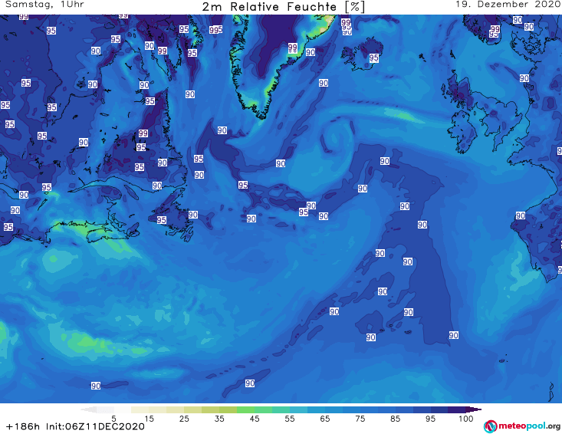The width and height of the screenshot is (562, 434).
Task: Click legend value "85"
Action: [395, 419]
